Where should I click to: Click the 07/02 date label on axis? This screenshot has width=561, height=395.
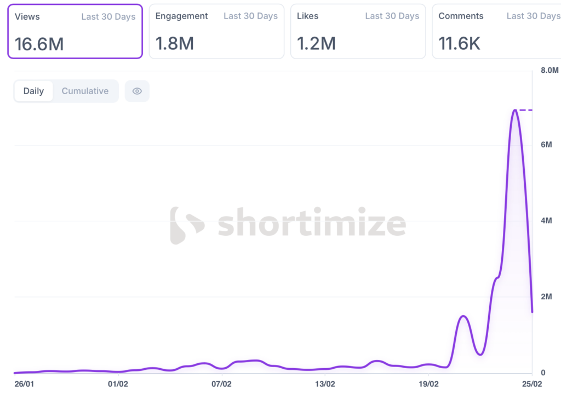tap(221, 384)
